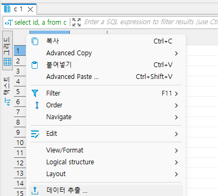
Task: Select row header 13
Action: click(x=20, y=173)
